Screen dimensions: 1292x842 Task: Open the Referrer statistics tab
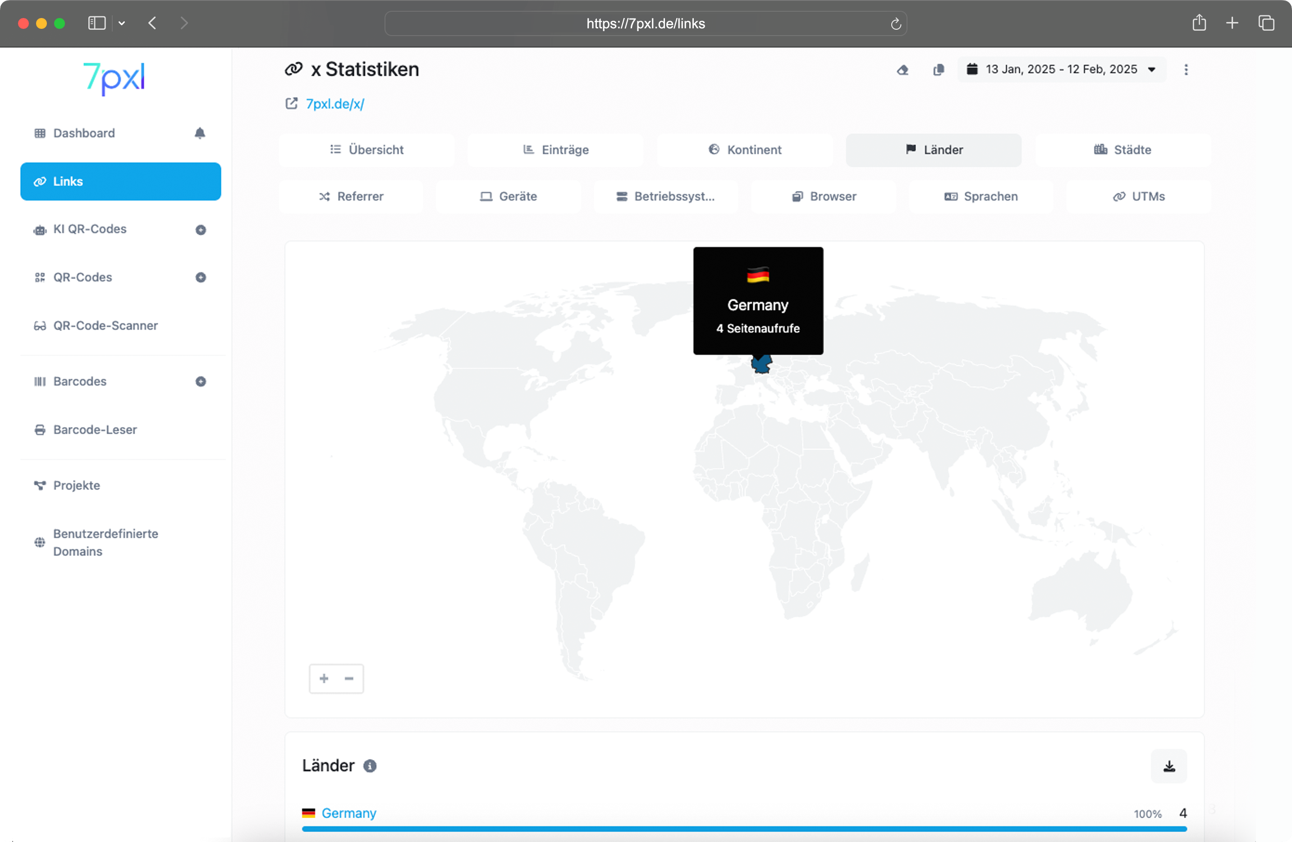pos(351,197)
